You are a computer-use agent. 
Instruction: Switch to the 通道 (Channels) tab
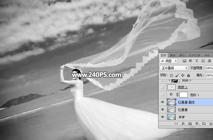coord(173,55)
